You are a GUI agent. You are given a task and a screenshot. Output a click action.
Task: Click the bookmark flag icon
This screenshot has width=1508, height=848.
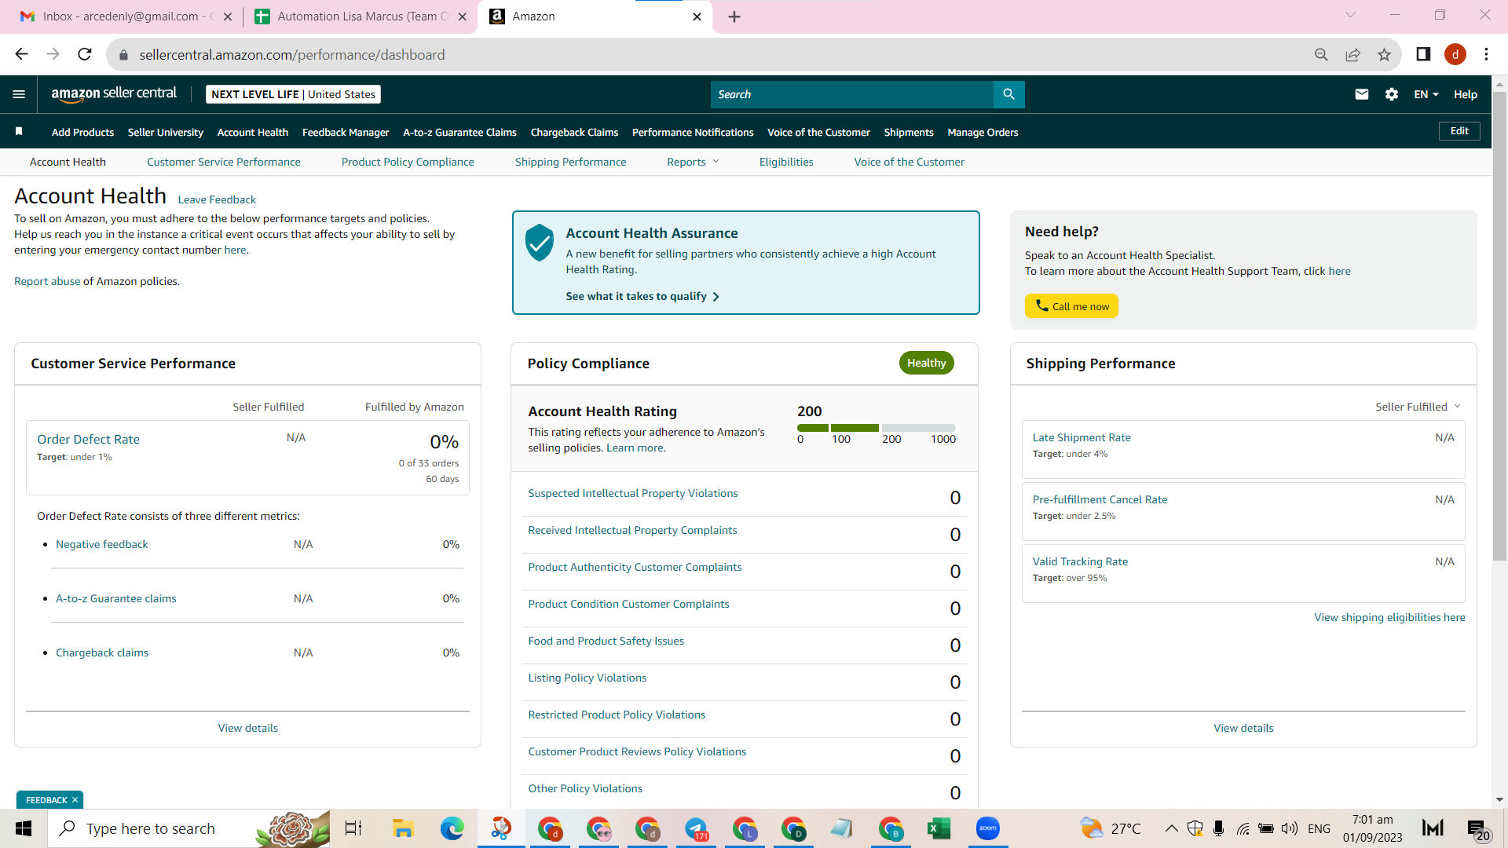(x=19, y=132)
